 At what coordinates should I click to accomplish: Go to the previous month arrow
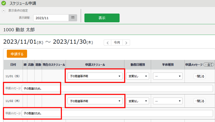pos(108,43)
